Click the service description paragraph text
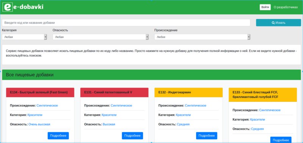Viewport: 303px width, 143px height. [x=151, y=54]
